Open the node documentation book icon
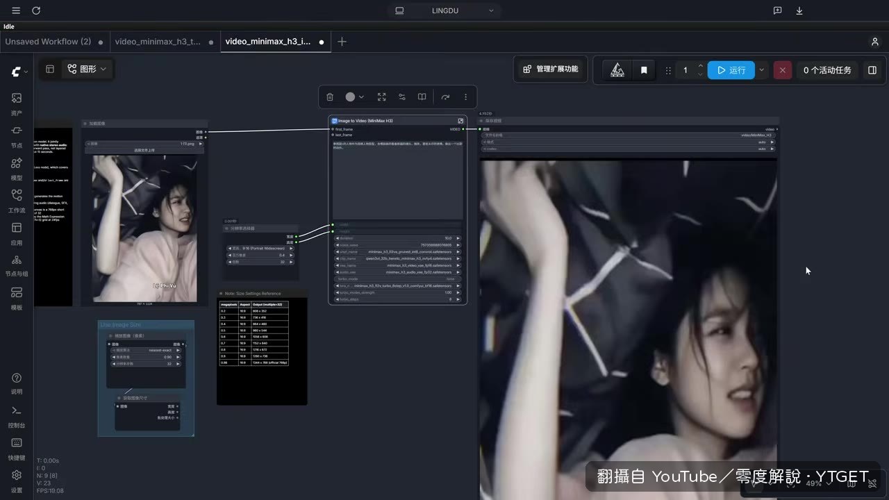This screenshot has width=889, height=500. point(422,97)
